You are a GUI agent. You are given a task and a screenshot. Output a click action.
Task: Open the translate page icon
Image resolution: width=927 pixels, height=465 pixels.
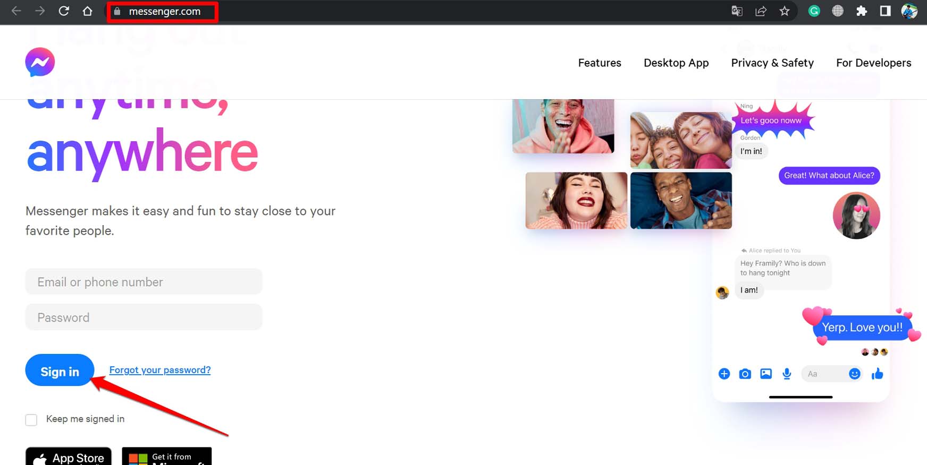pos(737,11)
